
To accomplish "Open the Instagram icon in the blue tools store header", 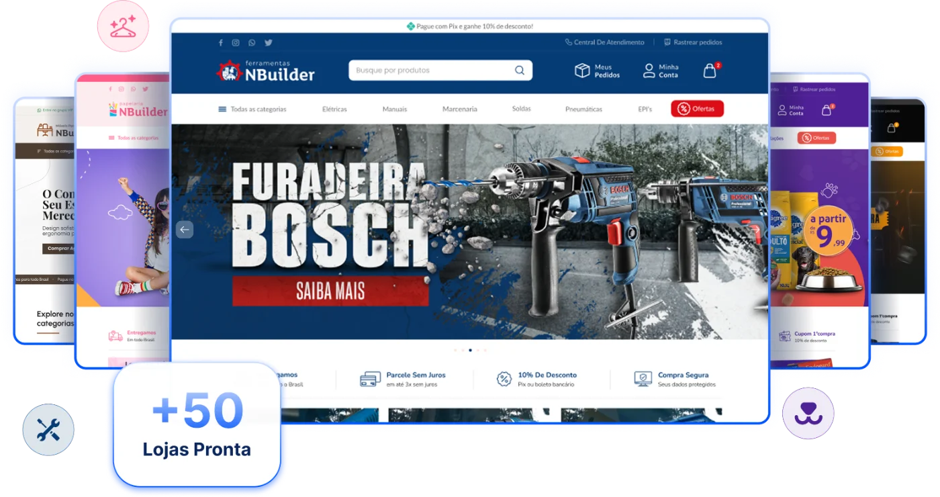I will [x=236, y=42].
